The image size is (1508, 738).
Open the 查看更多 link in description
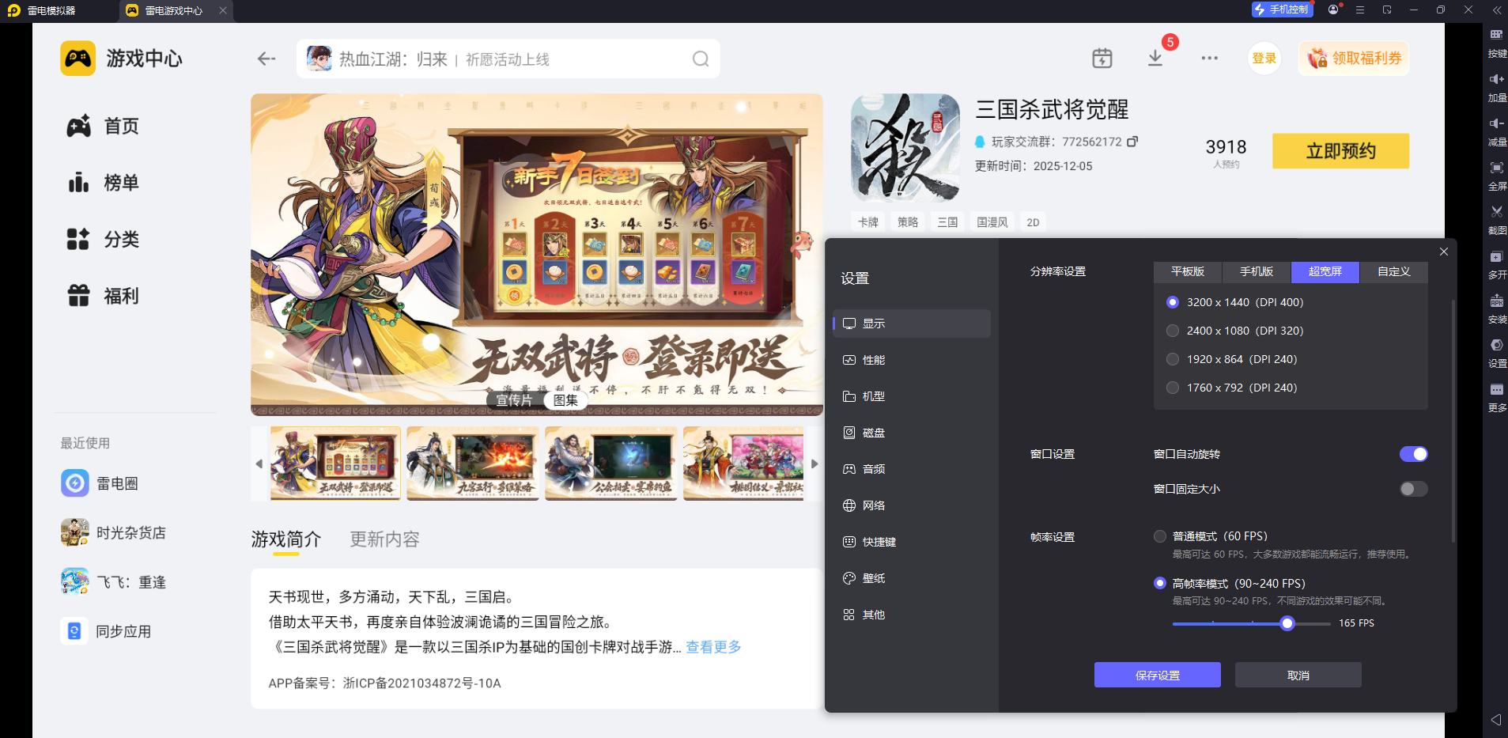pos(713,647)
